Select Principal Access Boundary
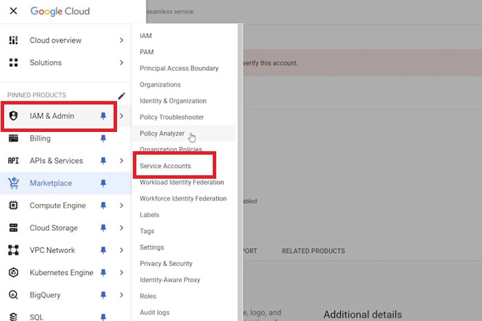Screen dimensions: 482x321 (x=179, y=69)
